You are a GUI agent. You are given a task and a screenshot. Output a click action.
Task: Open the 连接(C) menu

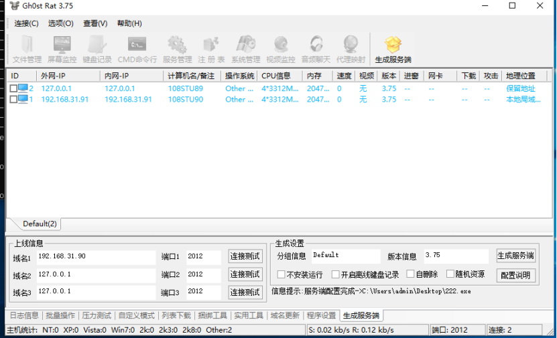(x=26, y=23)
